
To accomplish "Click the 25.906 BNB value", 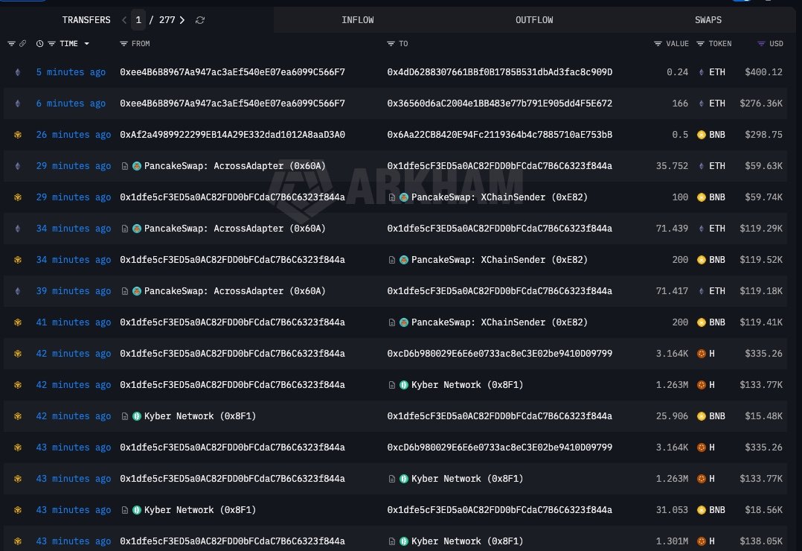I will point(672,415).
